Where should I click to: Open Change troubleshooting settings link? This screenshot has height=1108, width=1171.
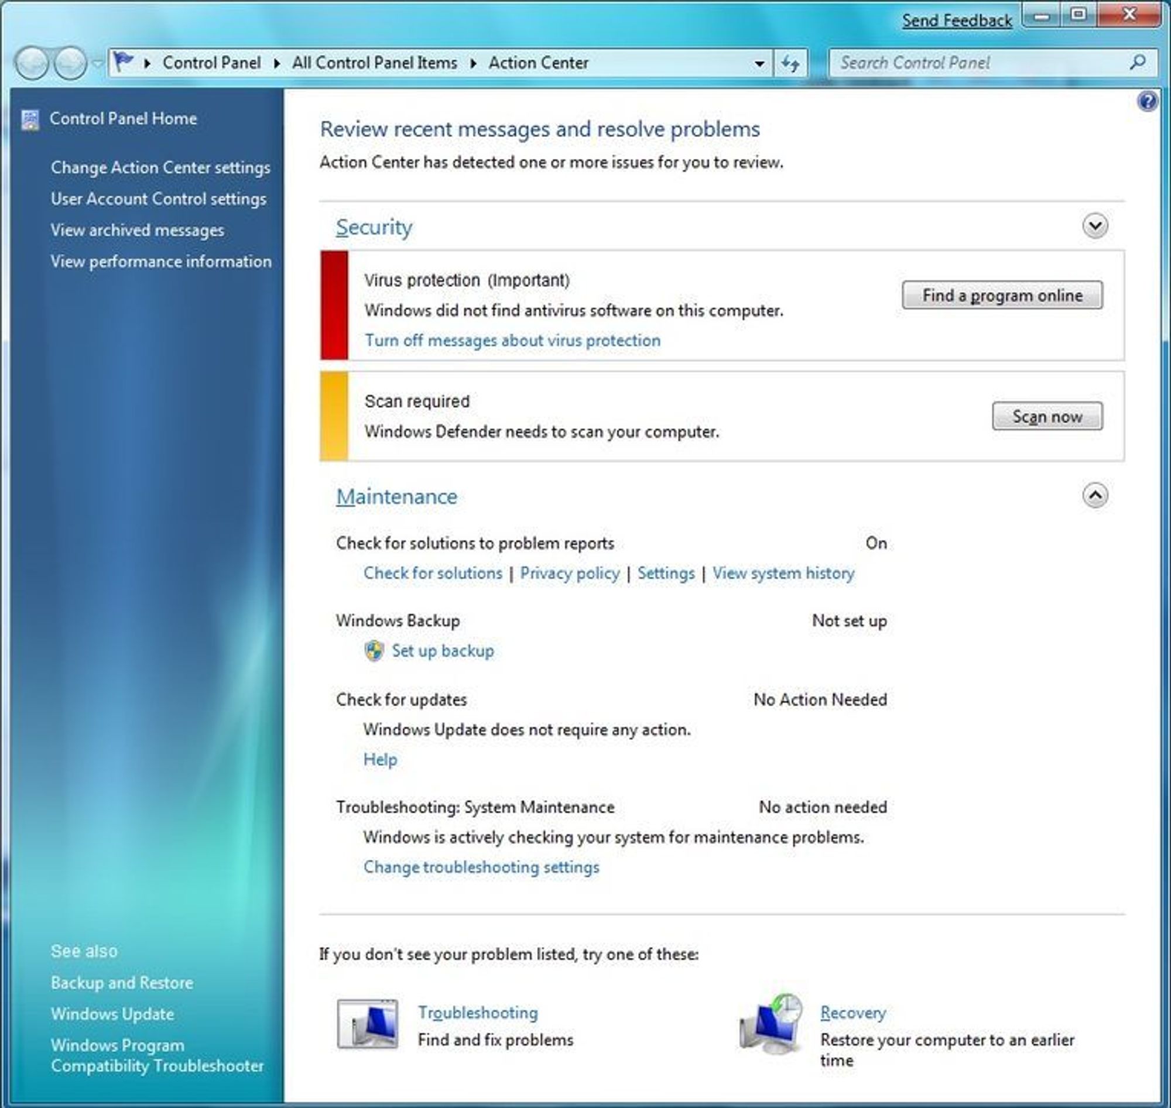pos(481,867)
